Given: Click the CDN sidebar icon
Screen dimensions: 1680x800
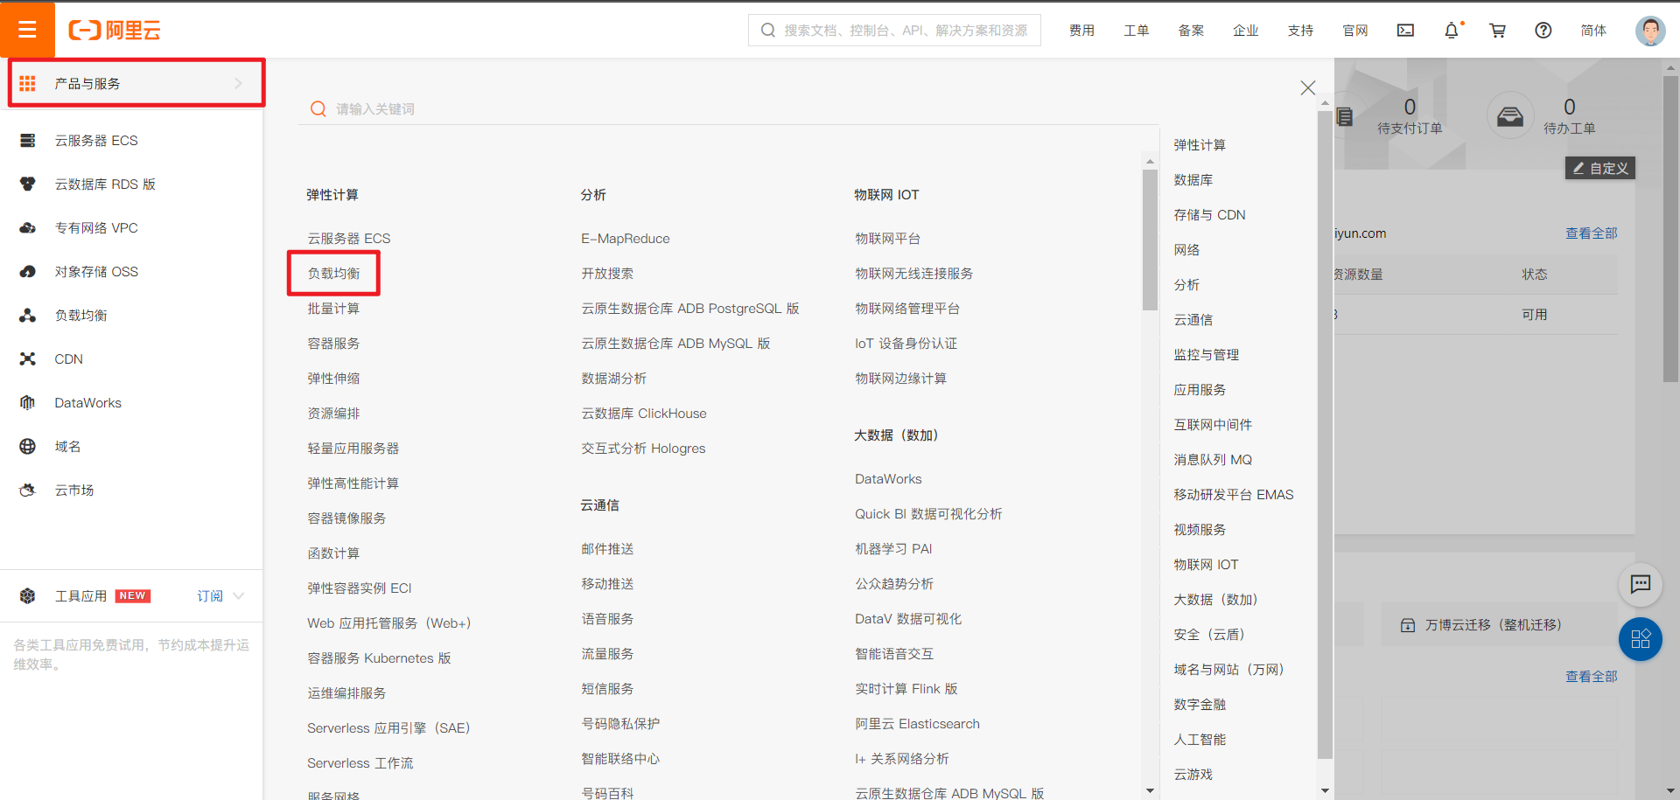Looking at the screenshot, I should (28, 359).
